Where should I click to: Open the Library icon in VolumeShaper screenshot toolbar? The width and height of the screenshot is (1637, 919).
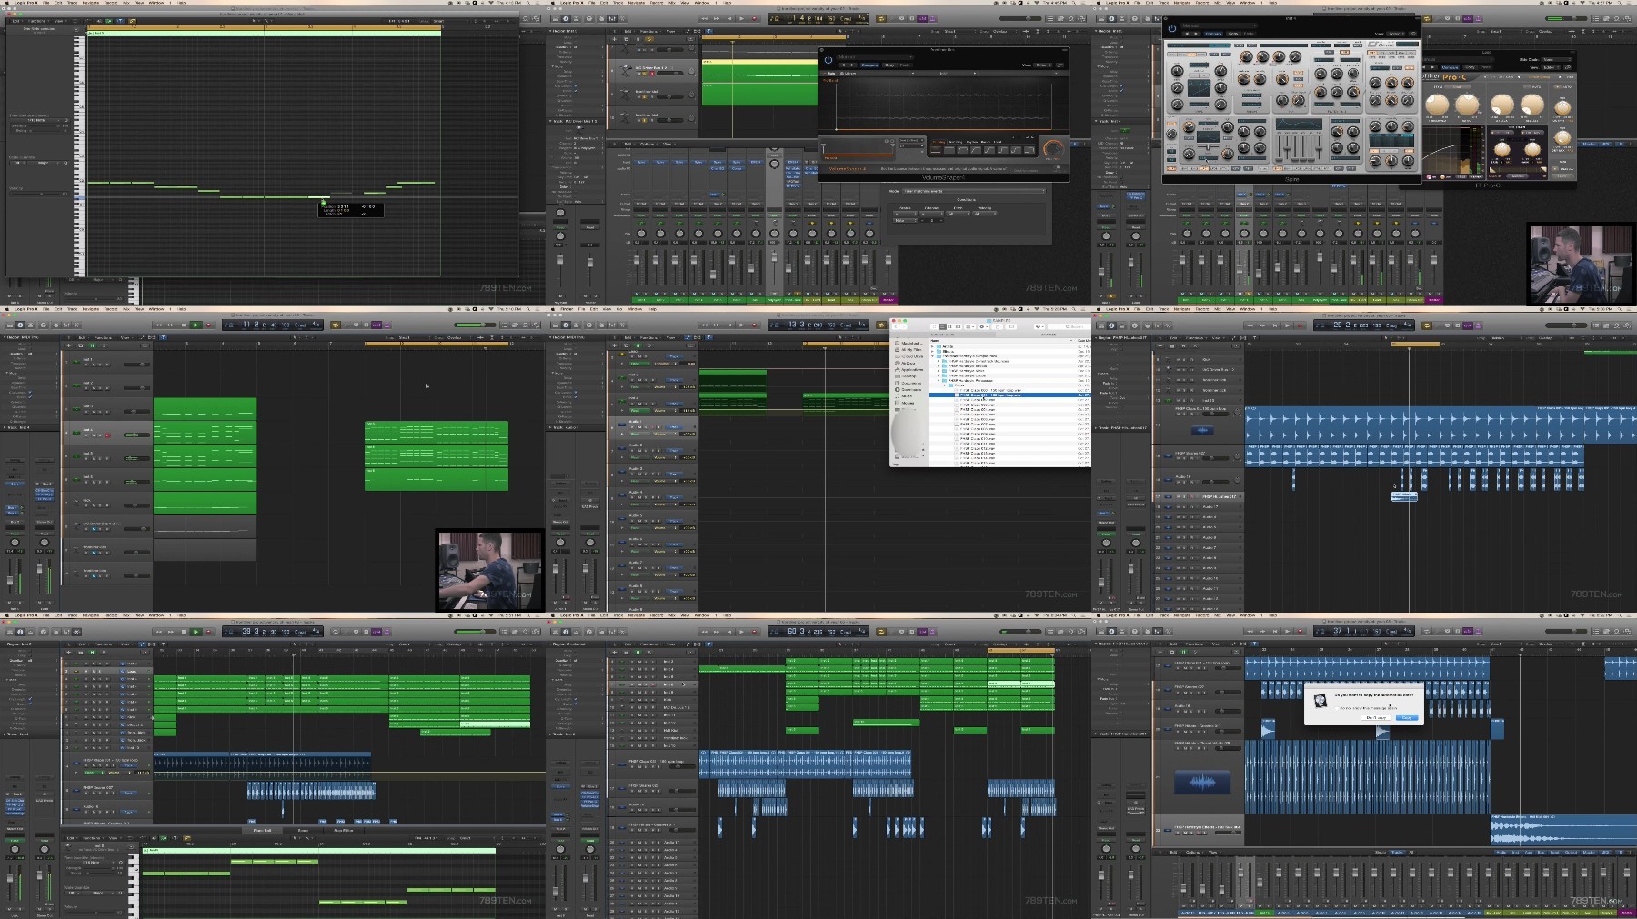pyautogui.click(x=556, y=18)
